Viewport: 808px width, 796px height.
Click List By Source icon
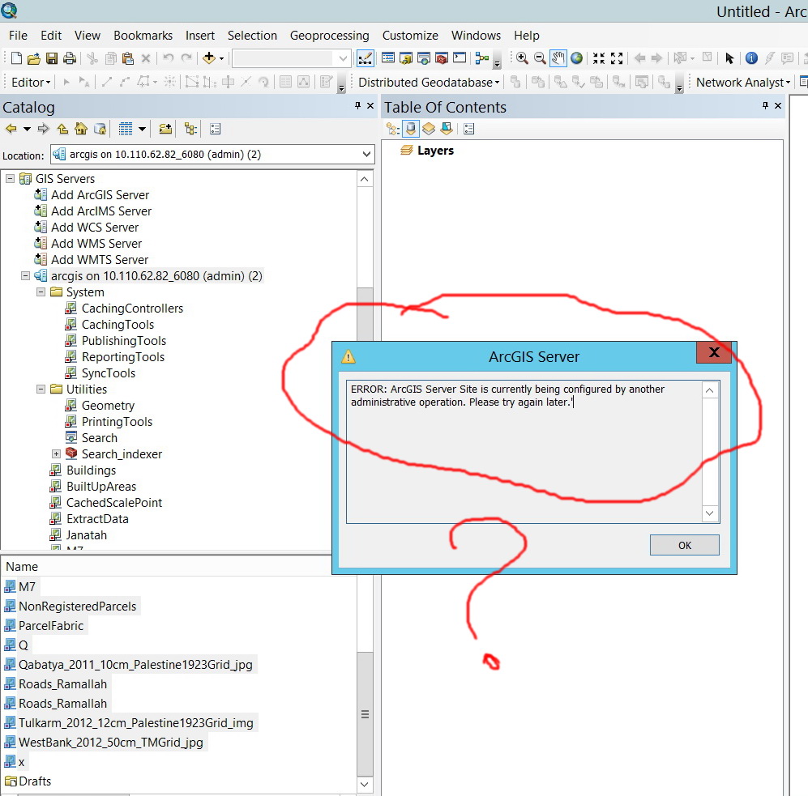pyautogui.click(x=411, y=129)
